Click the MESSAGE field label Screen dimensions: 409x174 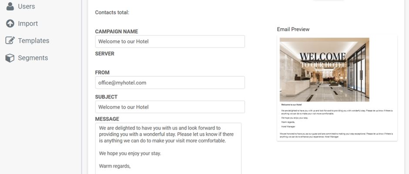(x=107, y=119)
